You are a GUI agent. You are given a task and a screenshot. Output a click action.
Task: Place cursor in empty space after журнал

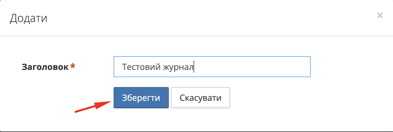coord(250,67)
